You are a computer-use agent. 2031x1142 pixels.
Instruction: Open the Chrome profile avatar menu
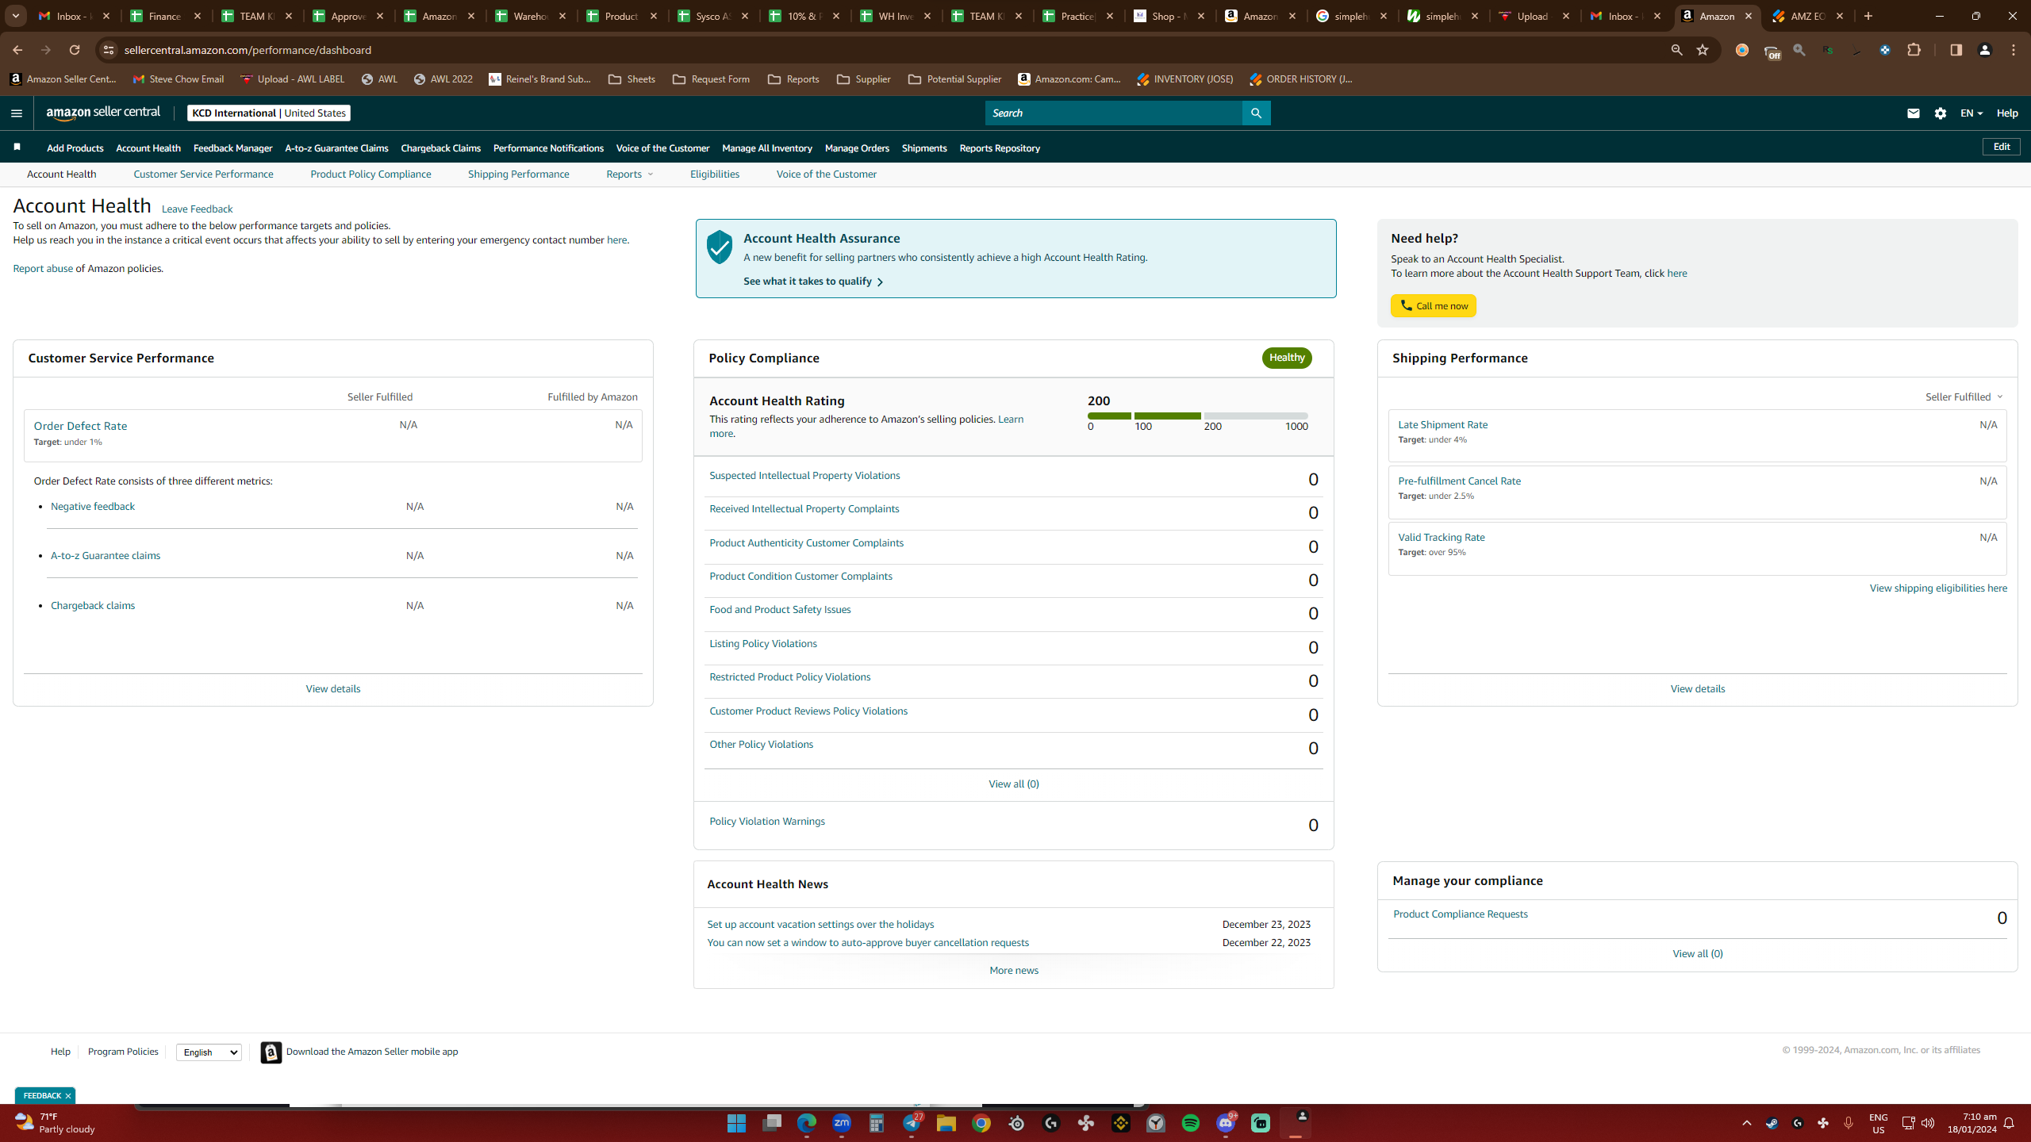click(1985, 50)
